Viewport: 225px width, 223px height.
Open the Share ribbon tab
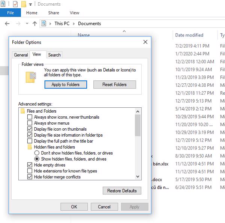pos(54,13)
